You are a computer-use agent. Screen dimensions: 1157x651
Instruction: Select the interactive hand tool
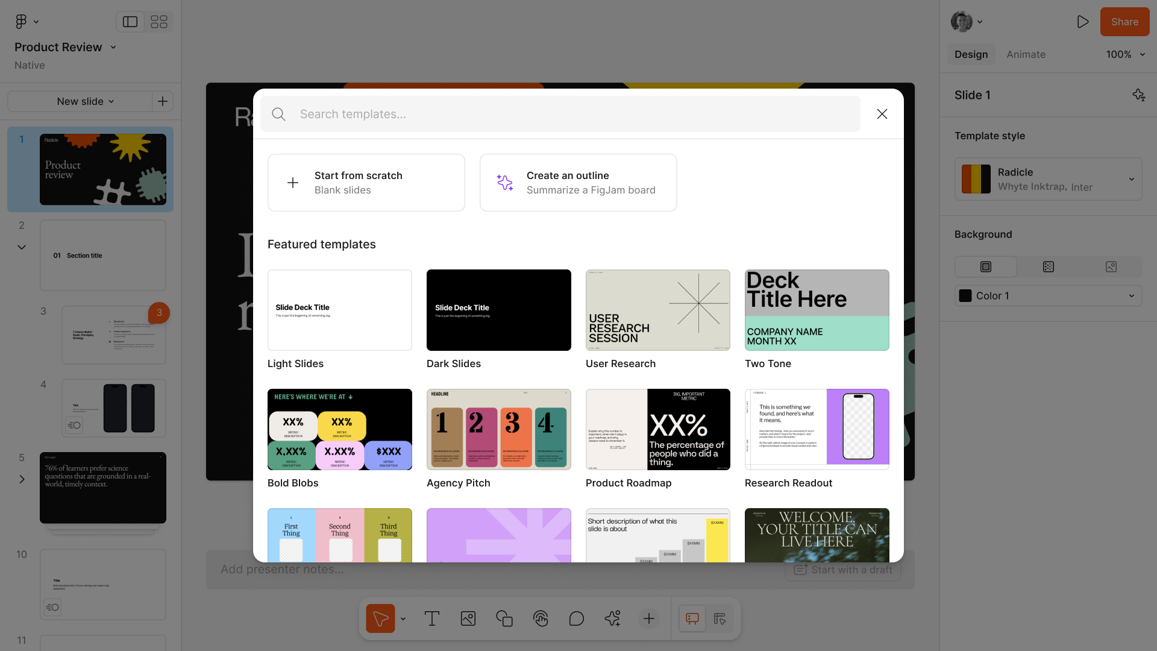coord(541,618)
